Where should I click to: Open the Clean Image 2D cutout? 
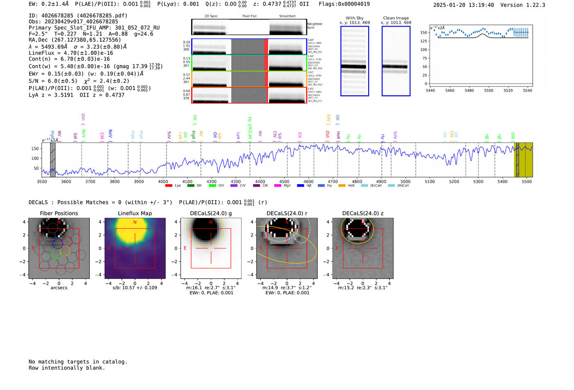[x=396, y=61]
